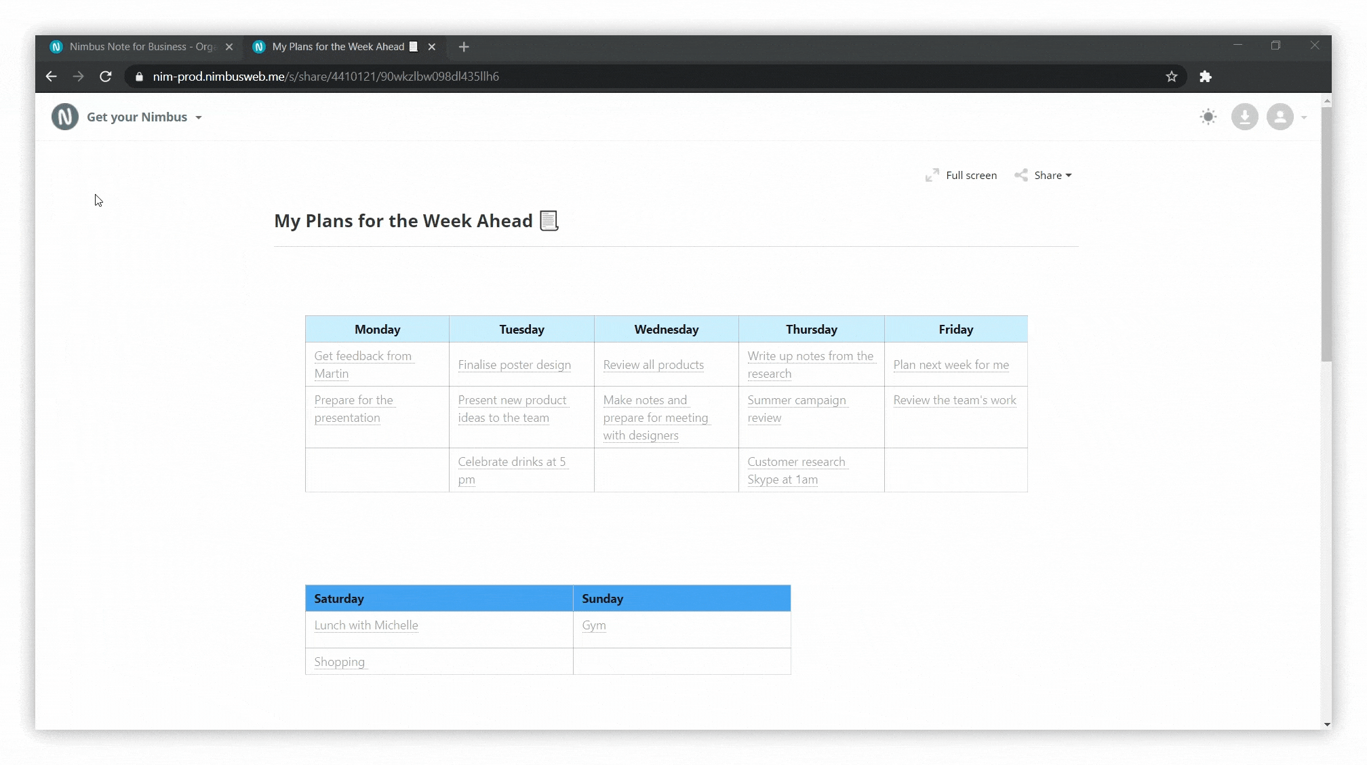Click the Full screen icon

[932, 176]
